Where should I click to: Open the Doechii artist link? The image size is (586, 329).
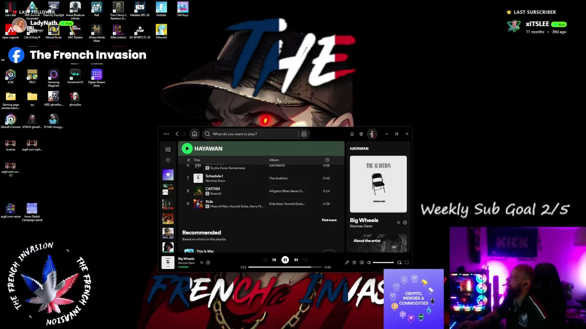[216, 193]
